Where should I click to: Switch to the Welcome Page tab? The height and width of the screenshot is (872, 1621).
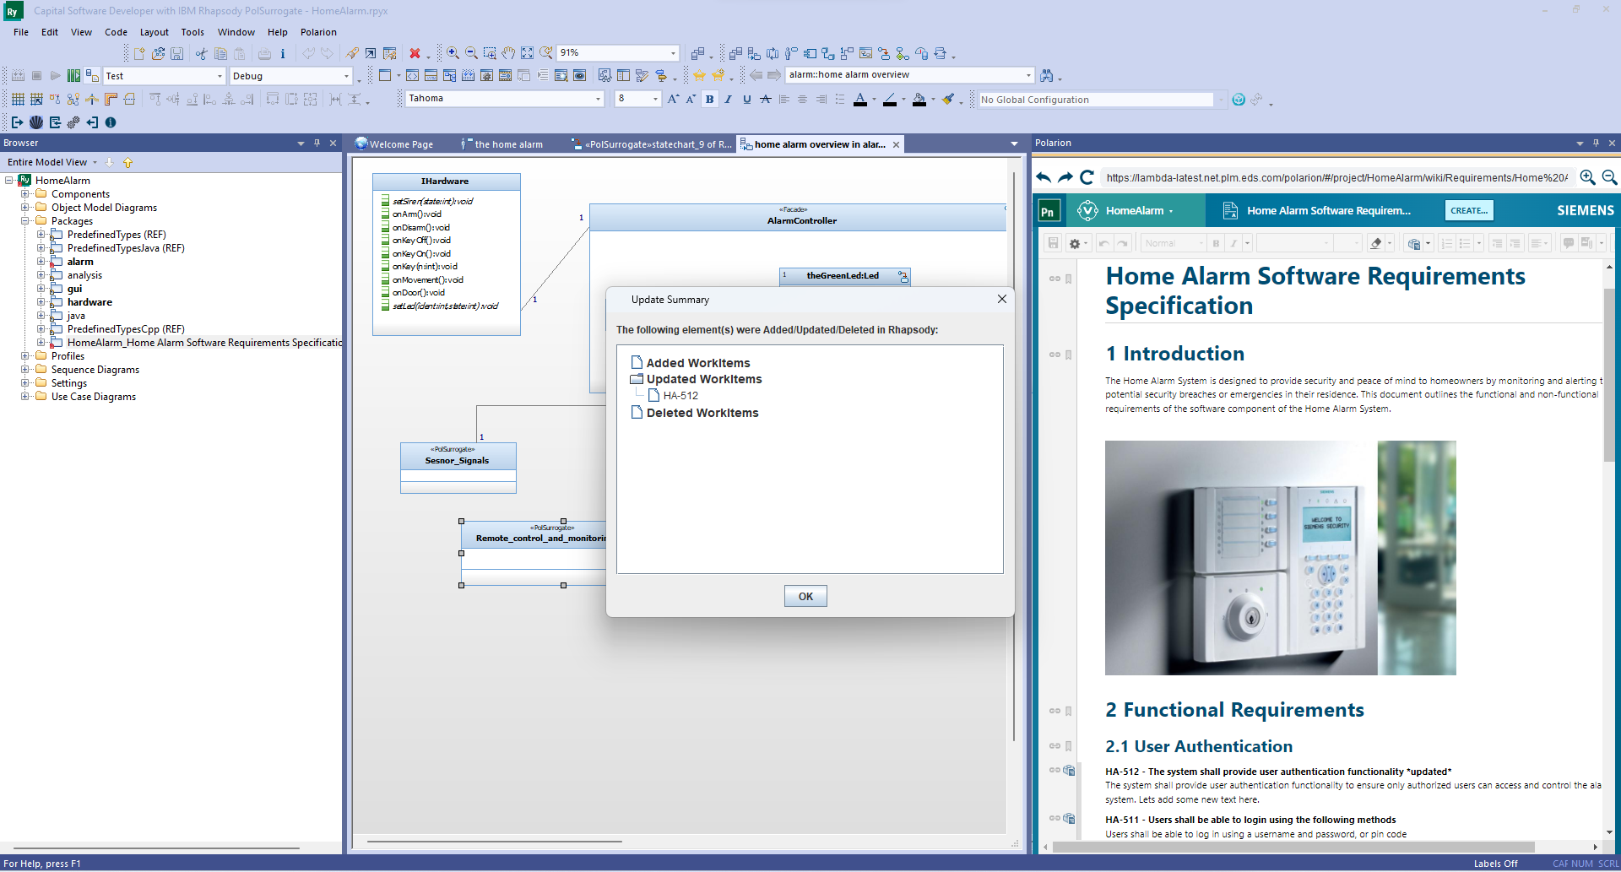(399, 144)
